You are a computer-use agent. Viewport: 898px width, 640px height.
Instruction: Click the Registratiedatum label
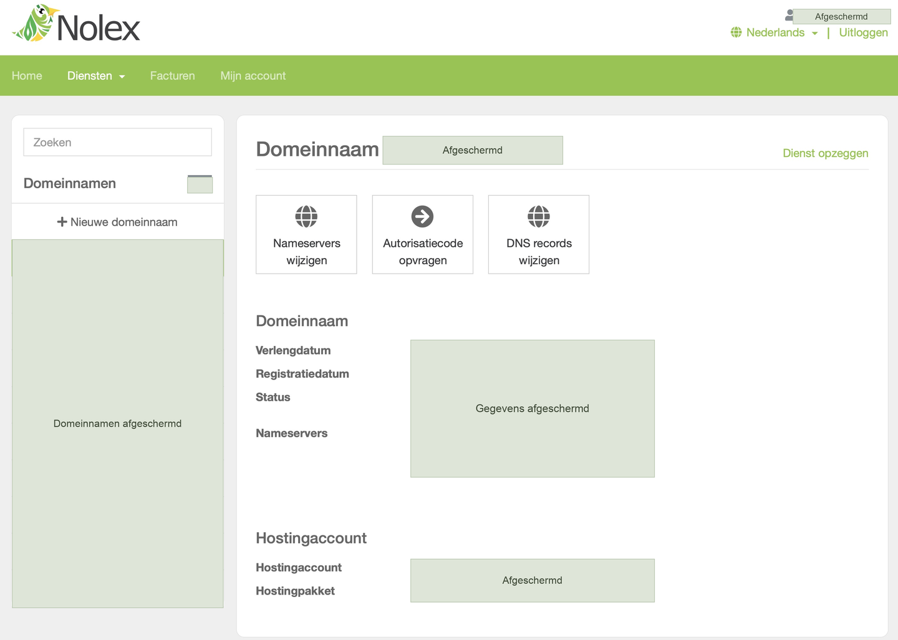(x=302, y=374)
